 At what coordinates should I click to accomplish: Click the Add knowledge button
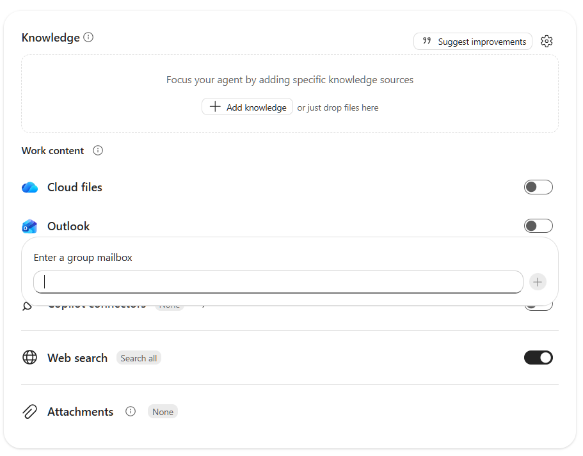(x=247, y=107)
